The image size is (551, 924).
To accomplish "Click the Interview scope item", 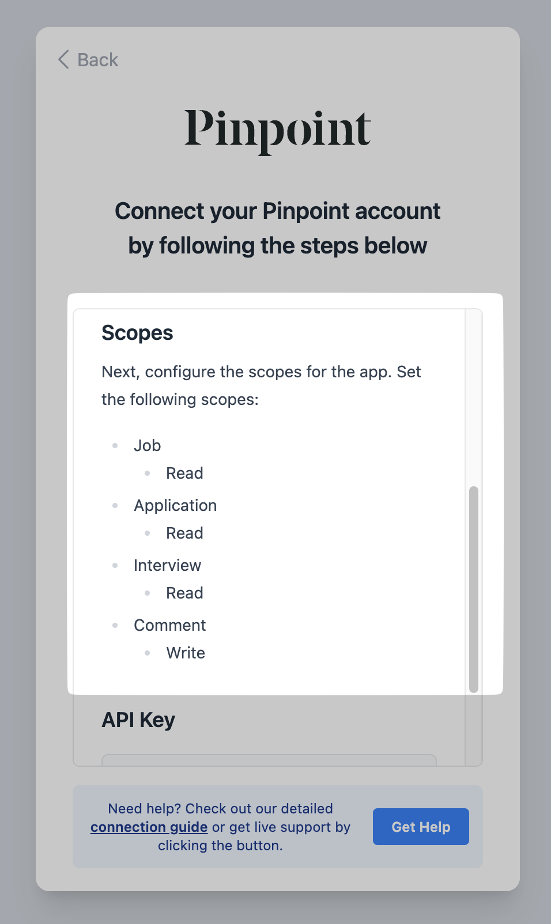I will click(x=167, y=565).
